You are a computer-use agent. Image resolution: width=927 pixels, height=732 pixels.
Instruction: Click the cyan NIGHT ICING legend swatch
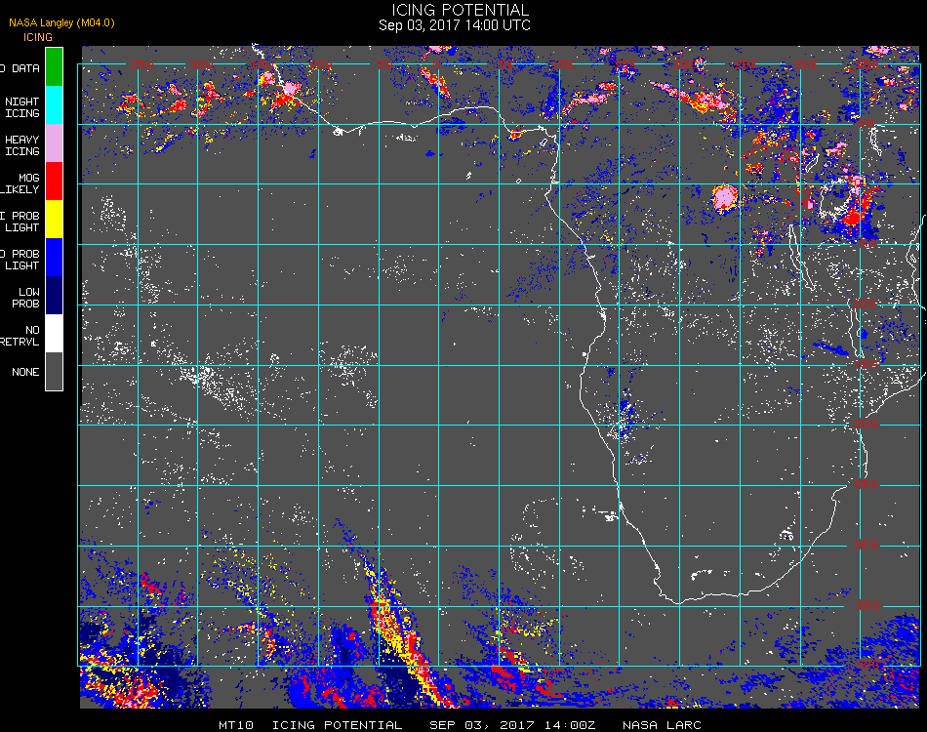click(54, 104)
